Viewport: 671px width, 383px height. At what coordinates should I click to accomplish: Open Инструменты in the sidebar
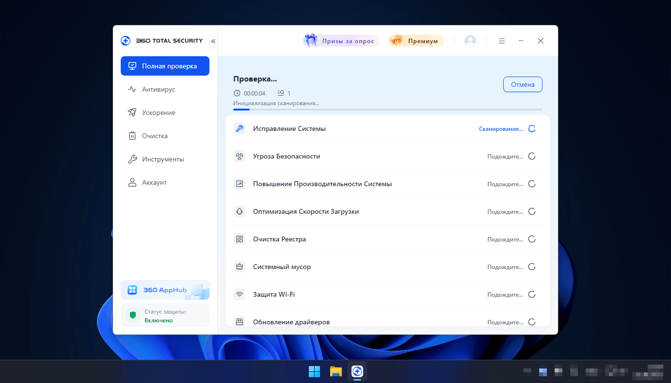click(x=165, y=159)
